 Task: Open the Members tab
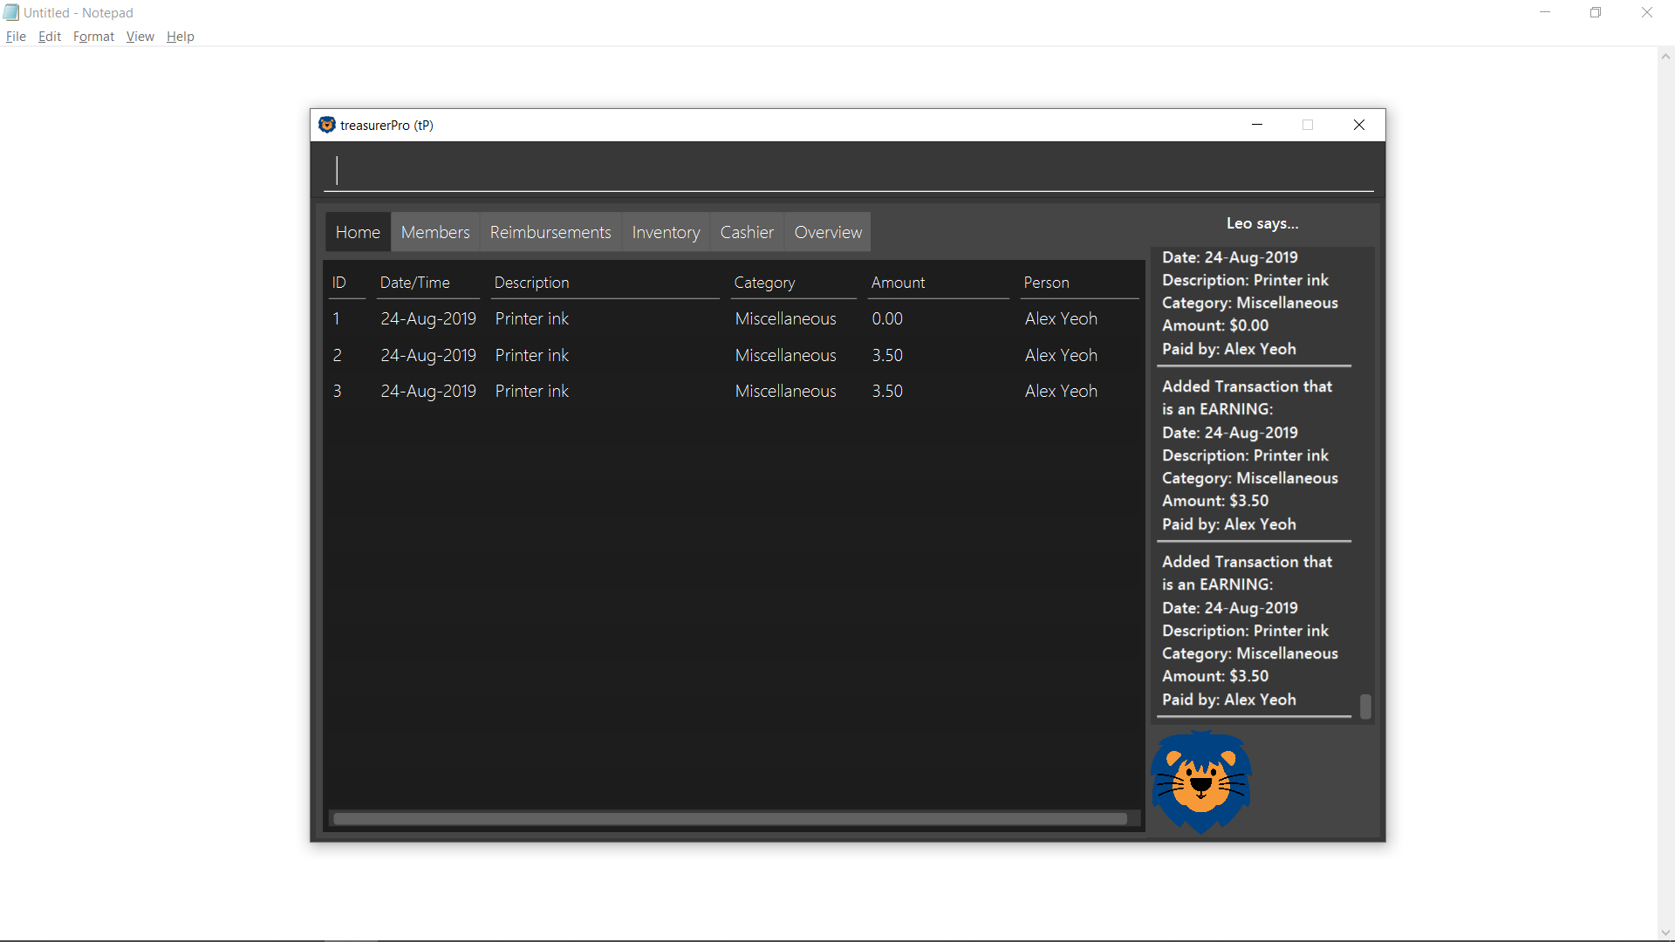tap(434, 232)
